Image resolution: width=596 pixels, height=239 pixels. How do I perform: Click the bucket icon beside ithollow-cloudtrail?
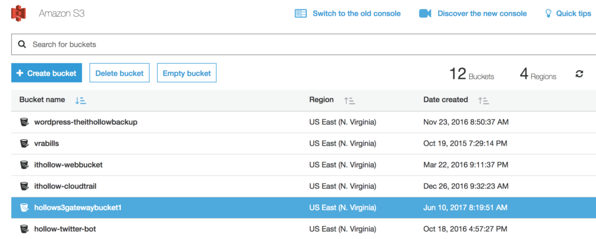pos(24,186)
